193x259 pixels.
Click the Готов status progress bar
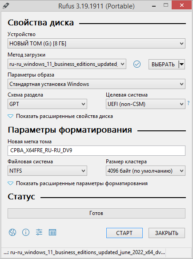96,213
